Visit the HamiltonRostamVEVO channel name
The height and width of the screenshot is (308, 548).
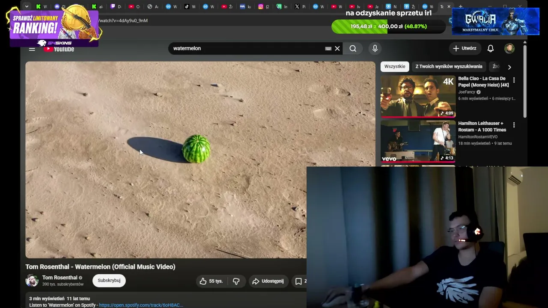click(478, 137)
